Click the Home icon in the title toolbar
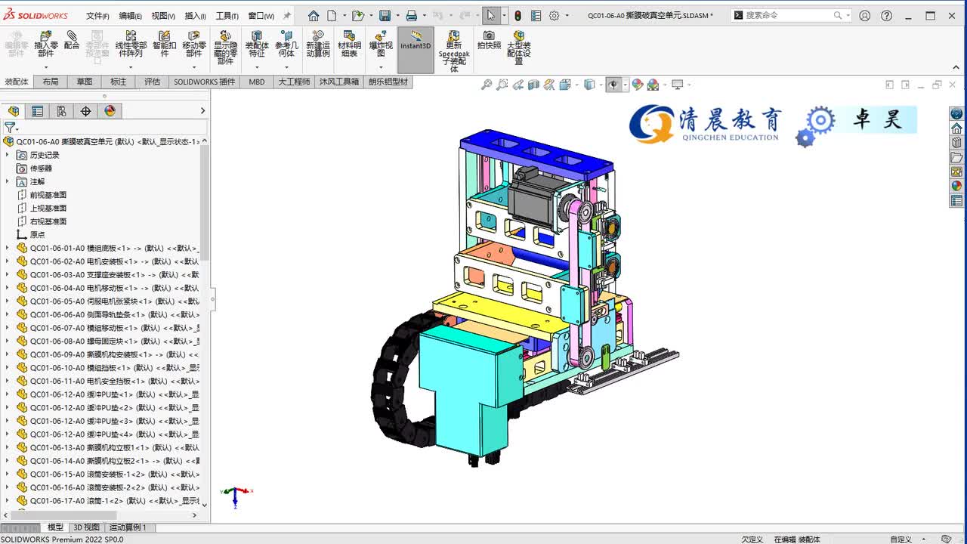 pyautogui.click(x=314, y=15)
